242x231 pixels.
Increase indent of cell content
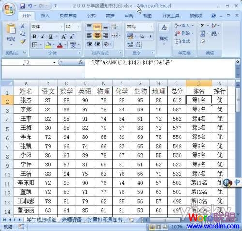click(97, 44)
